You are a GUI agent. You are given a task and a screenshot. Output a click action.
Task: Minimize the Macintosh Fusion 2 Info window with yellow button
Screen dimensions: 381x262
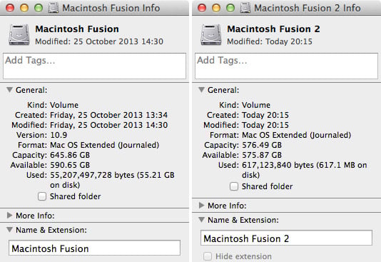click(x=216, y=8)
